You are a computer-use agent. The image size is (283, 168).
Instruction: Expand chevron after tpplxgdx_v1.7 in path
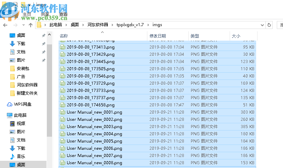[x=148, y=25]
